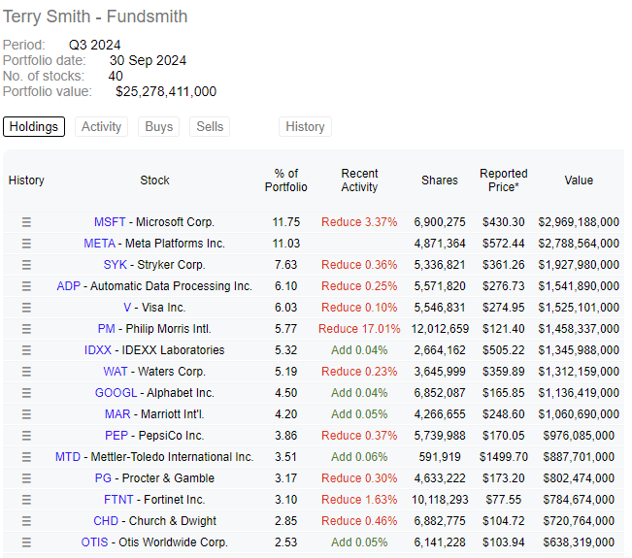Image resolution: width=632 pixels, height=558 pixels.
Task: Open history icon for Alphabet Inc. row
Action: coord(26,393)
